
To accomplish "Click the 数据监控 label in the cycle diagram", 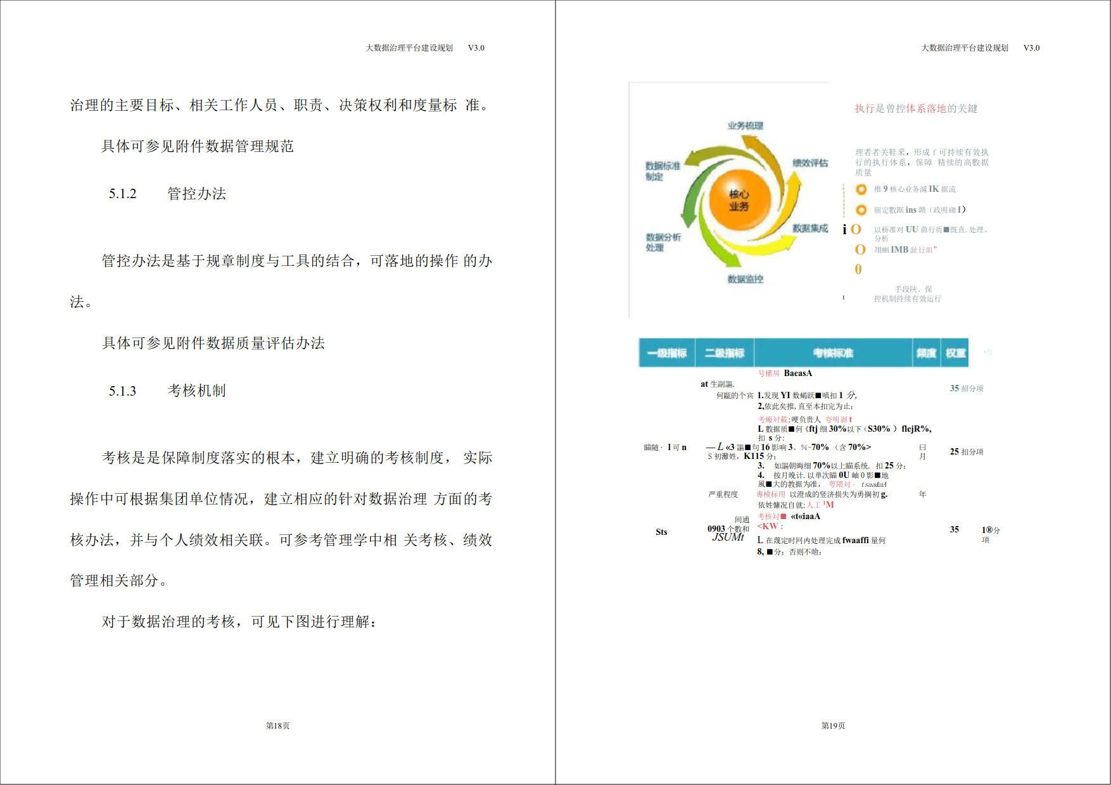I will [x=746, y=279].
